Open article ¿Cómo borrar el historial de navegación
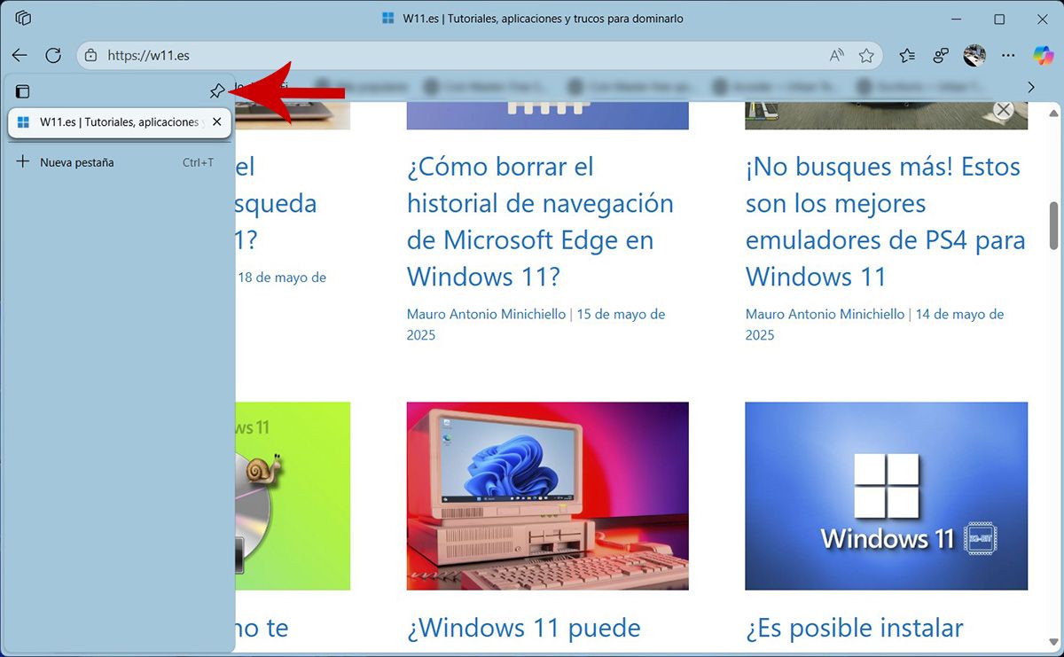 click(x=540, y=222)
